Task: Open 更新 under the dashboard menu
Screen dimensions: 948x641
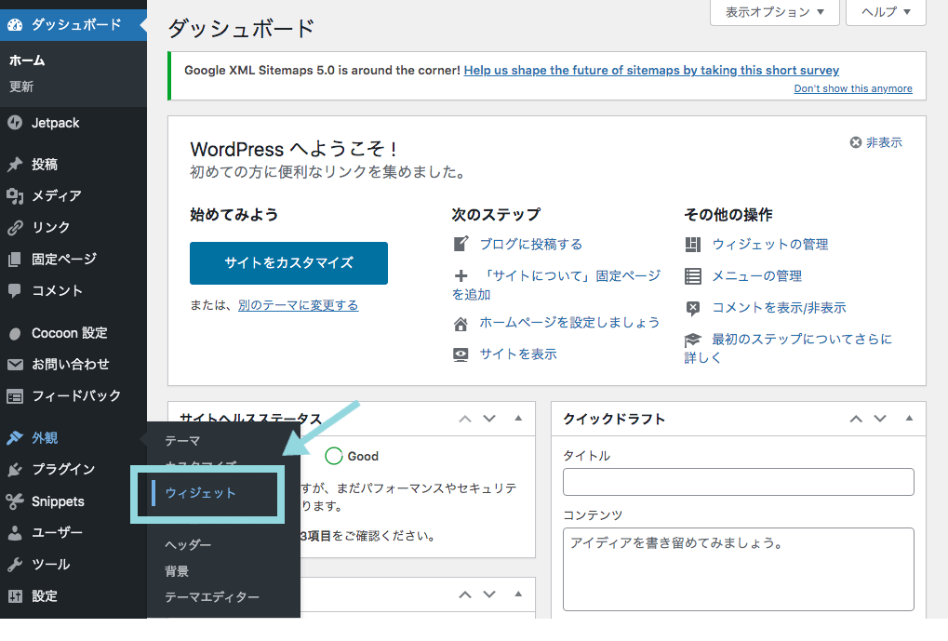Action: tap(21, 87)
